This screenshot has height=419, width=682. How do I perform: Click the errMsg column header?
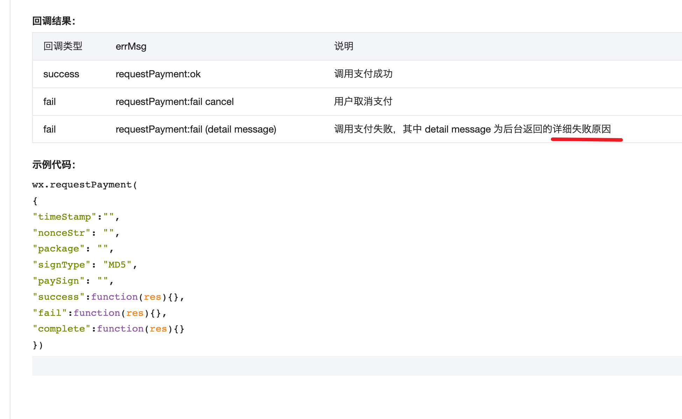tap(131, 46)
